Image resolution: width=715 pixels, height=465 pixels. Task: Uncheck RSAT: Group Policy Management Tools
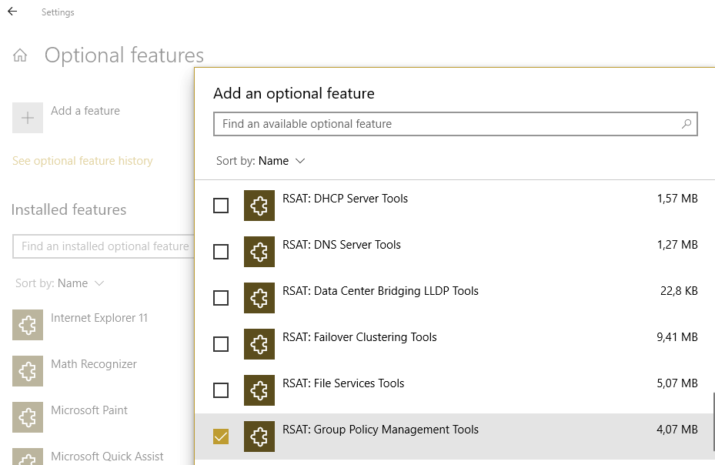[x=221, y=437]
